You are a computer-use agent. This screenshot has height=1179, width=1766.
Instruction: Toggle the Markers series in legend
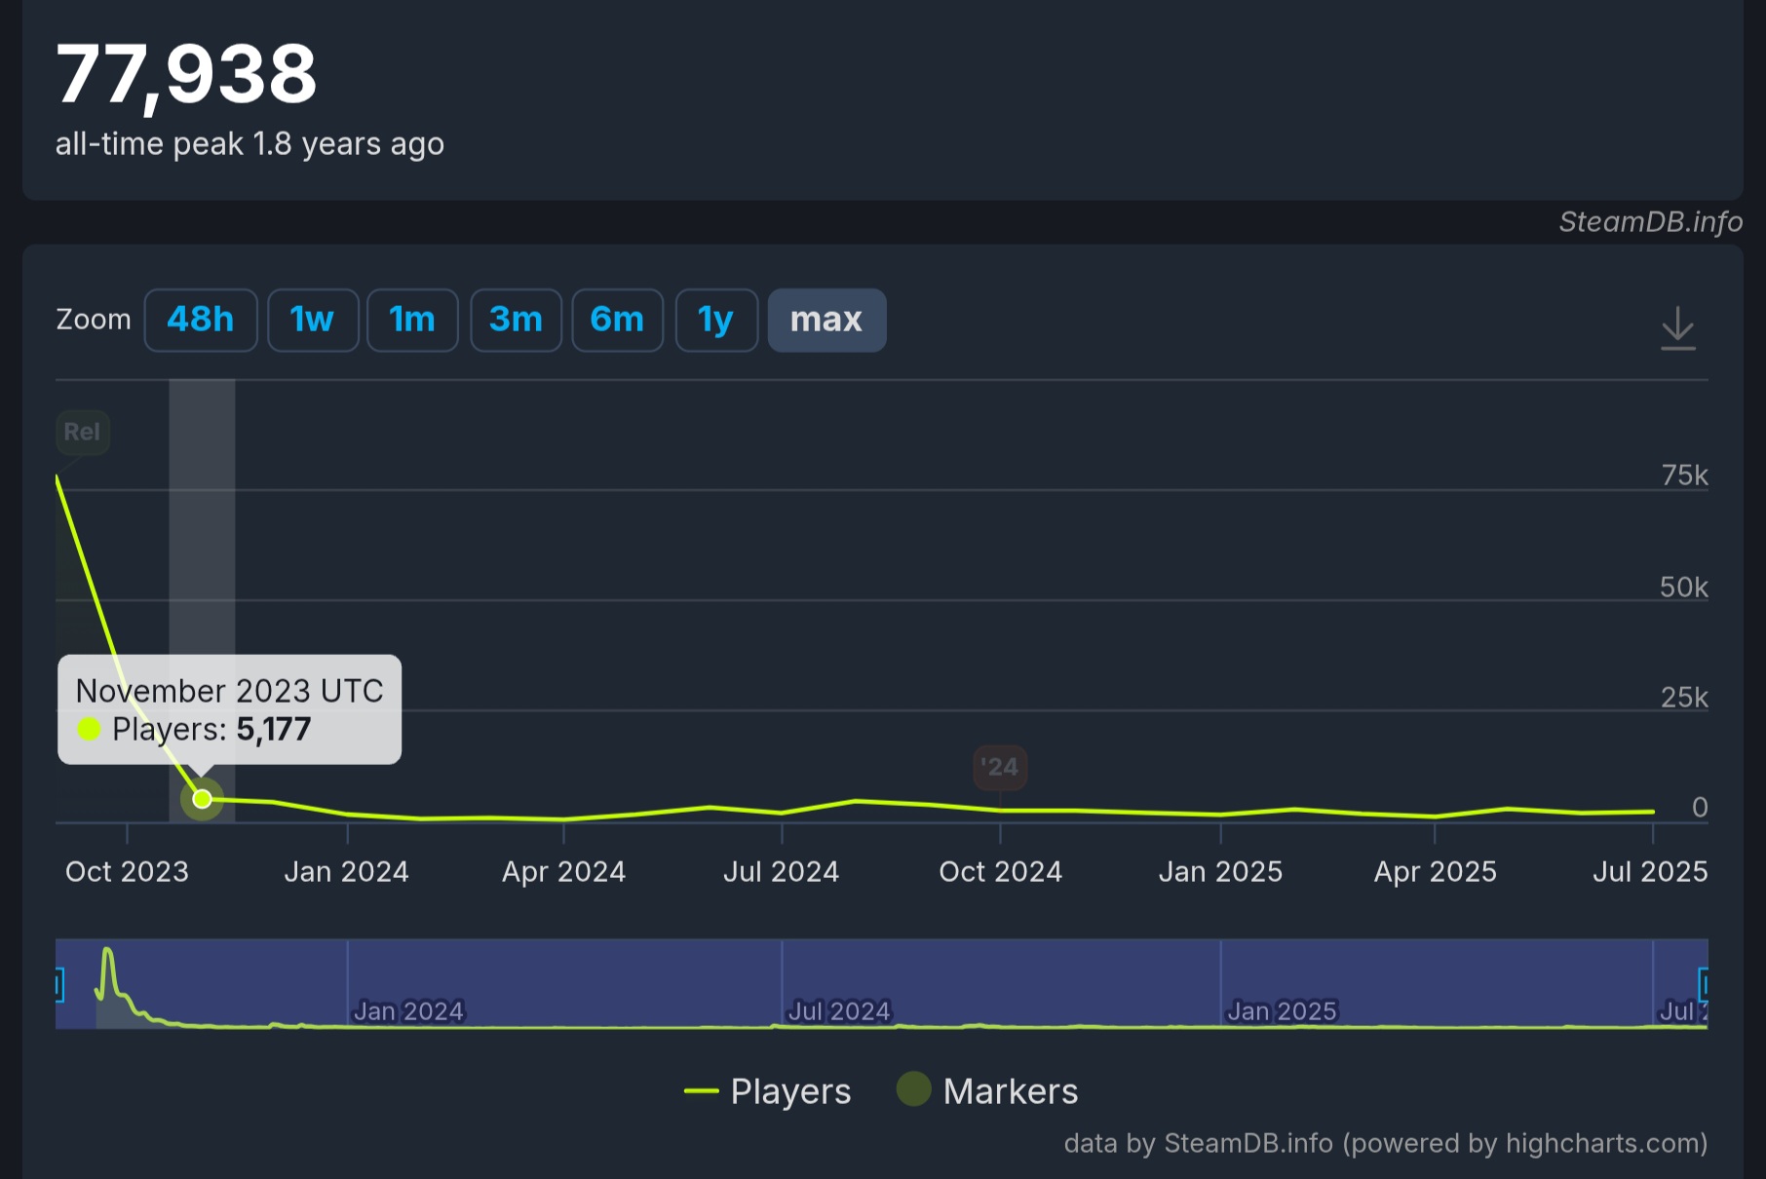[x=986, y=1091]
